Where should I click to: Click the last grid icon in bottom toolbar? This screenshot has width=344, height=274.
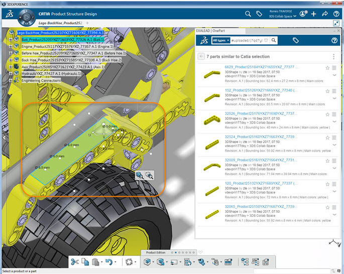point(266,262)
